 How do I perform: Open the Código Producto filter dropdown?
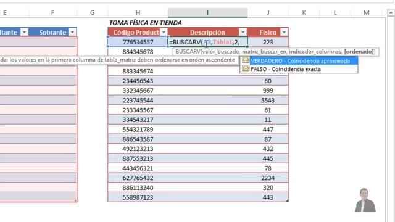coord(164,32)
